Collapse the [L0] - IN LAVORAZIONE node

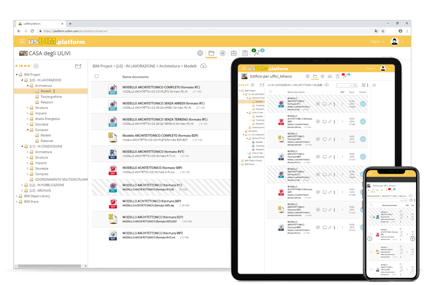tap(22, 80)
